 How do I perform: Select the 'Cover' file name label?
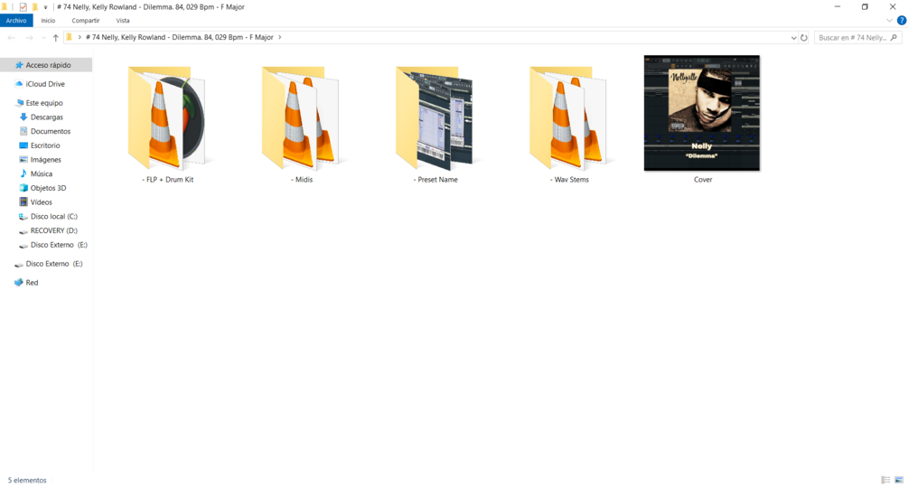[703, 180]
